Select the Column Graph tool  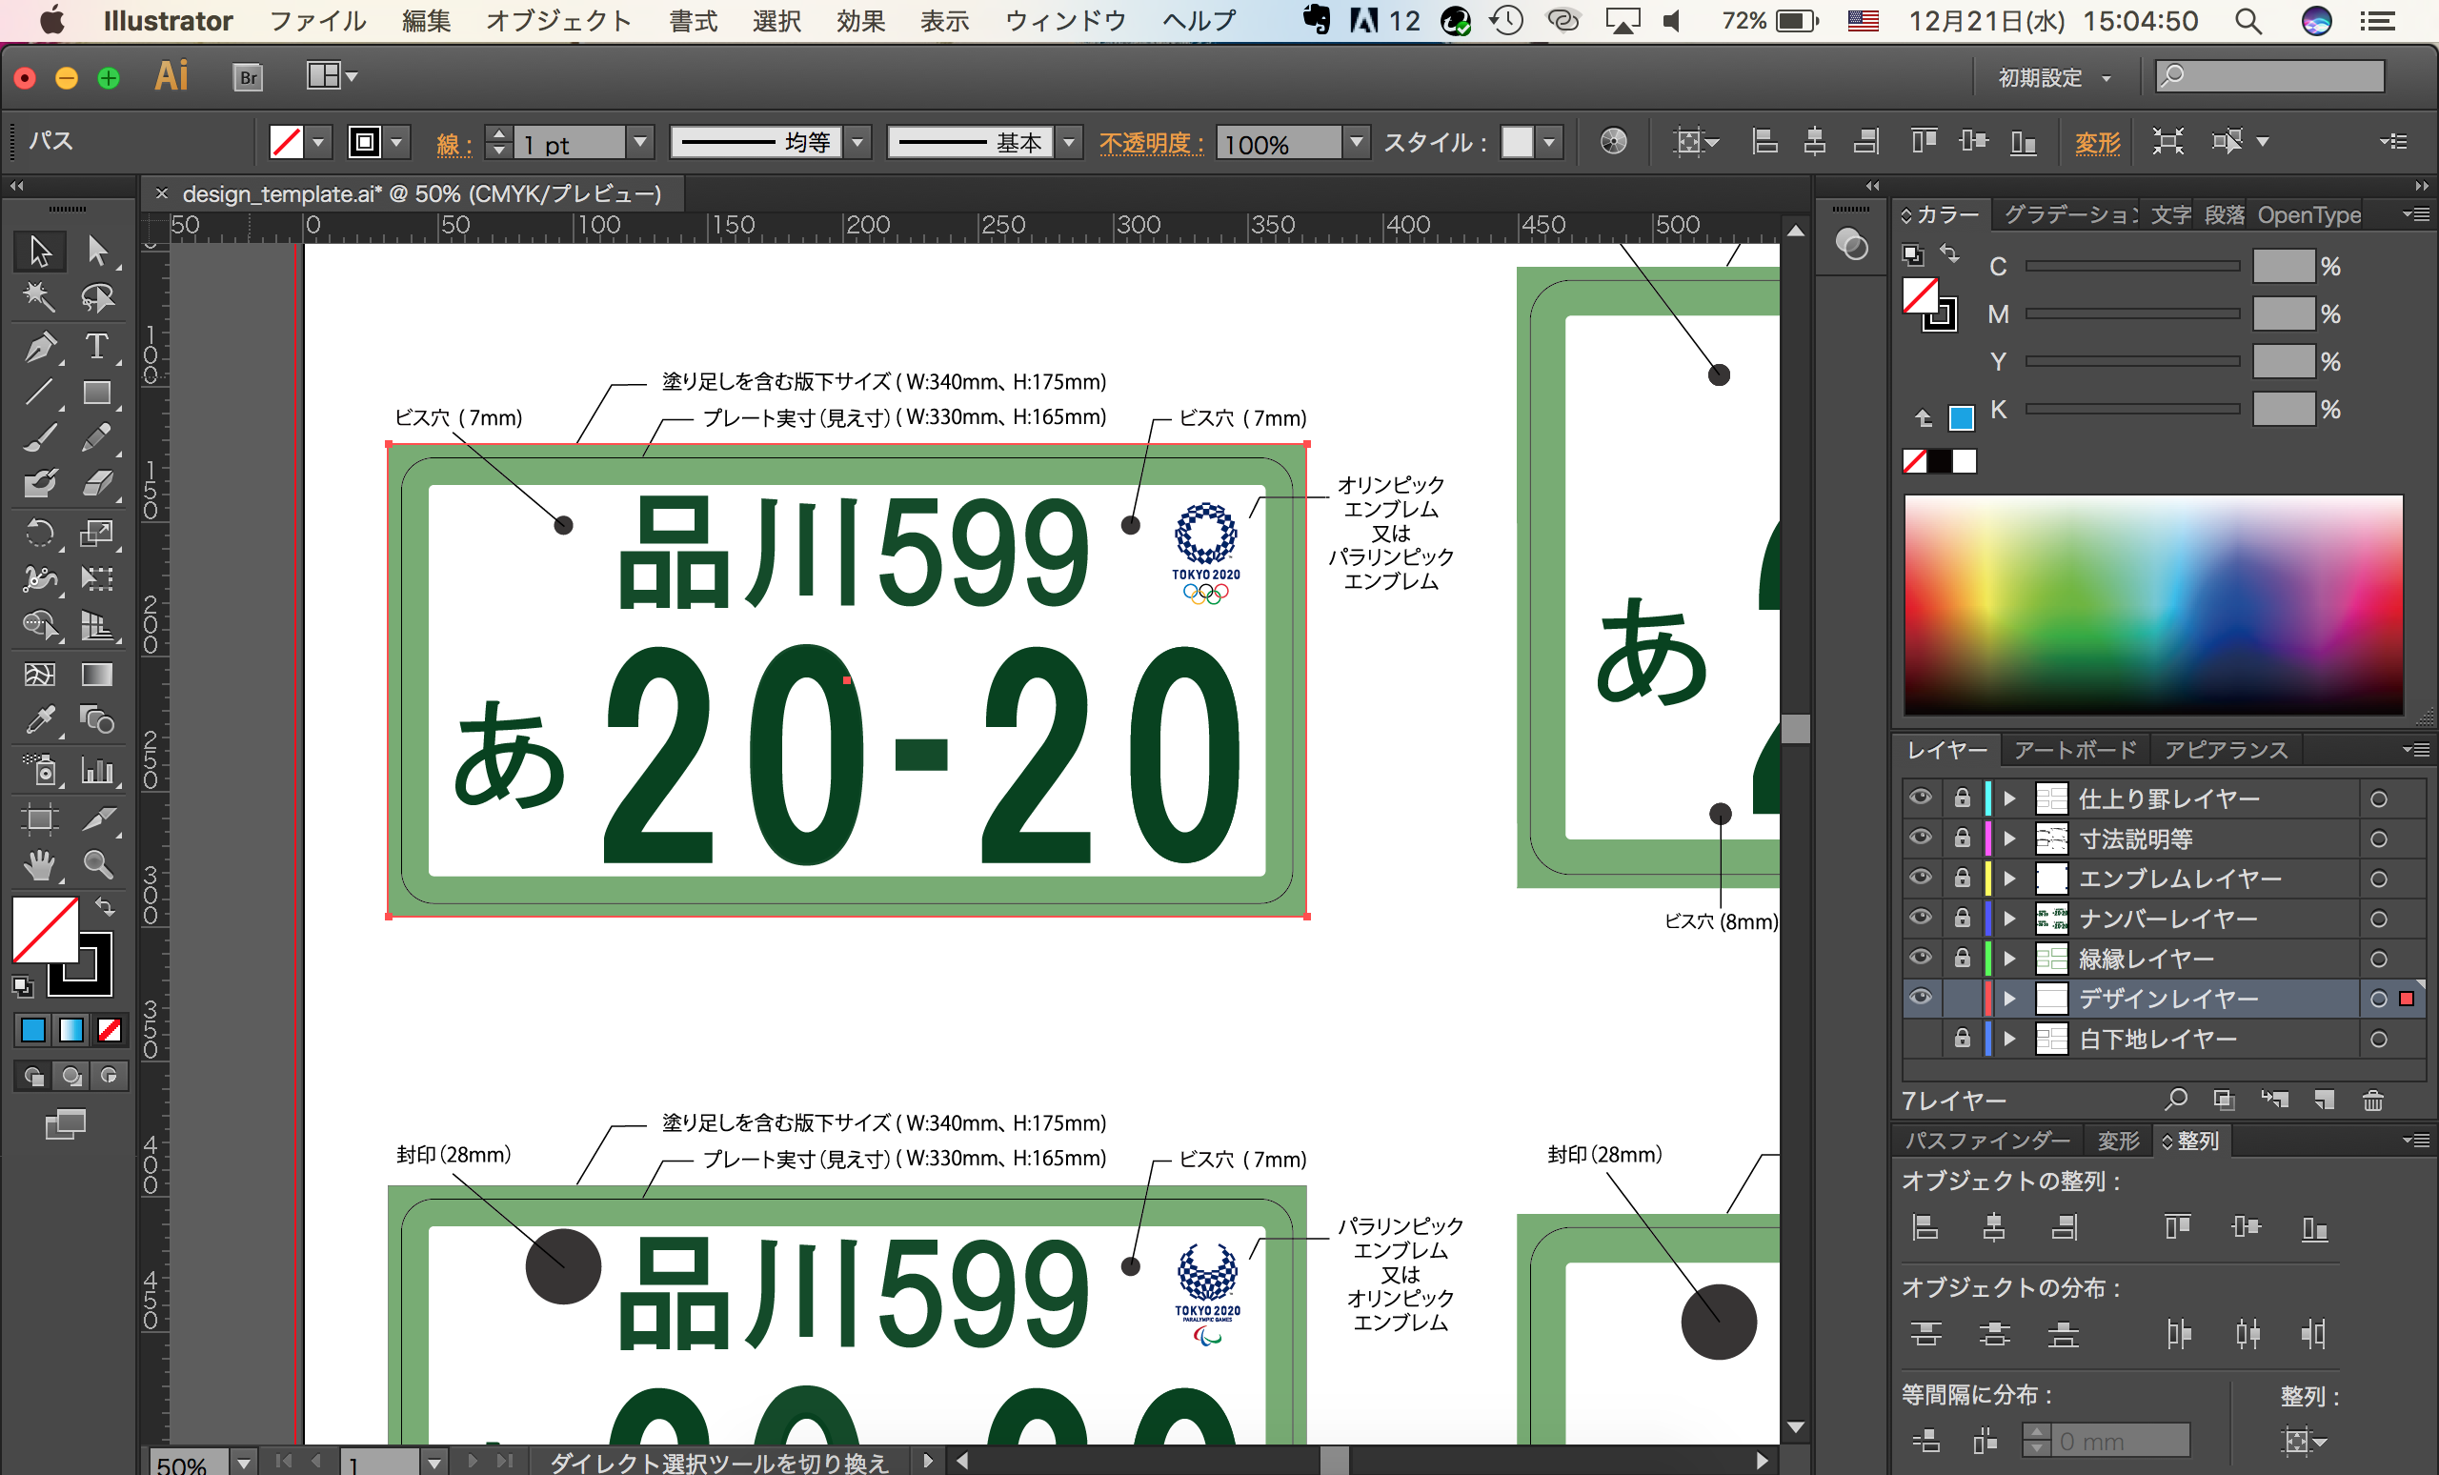(x=97, y=769)
